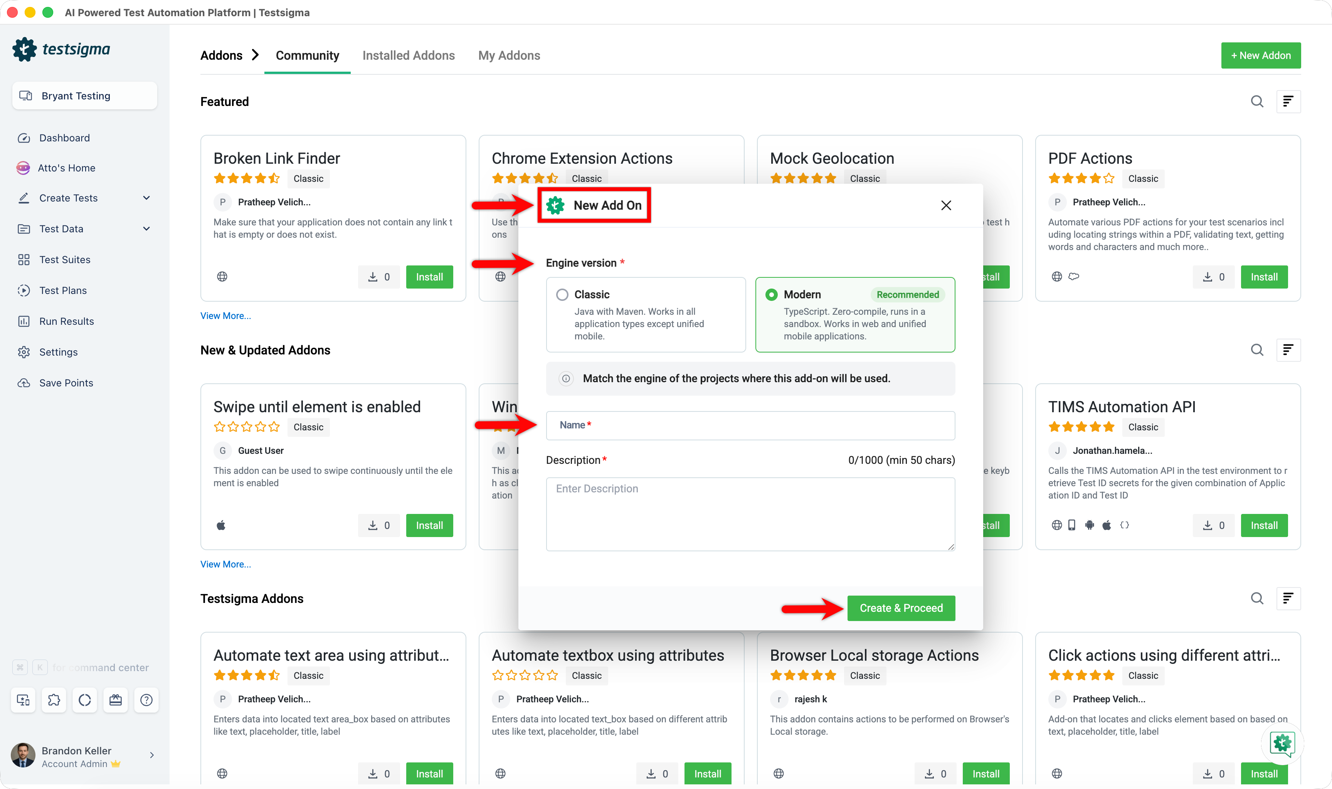Viewport: 1332px width, 789px height.
Task: Click Create & Proceed
Action: 901,608
